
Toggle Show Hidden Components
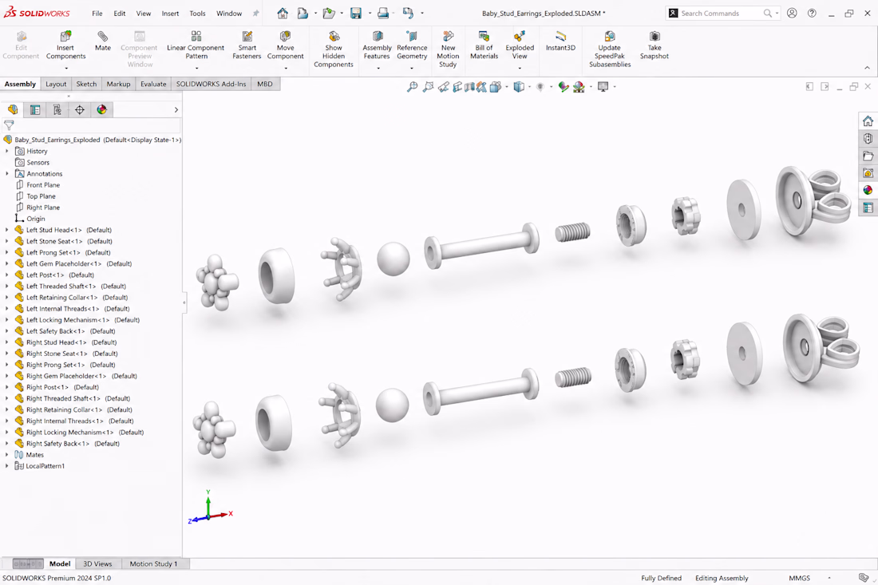click(x=334, y=49)
